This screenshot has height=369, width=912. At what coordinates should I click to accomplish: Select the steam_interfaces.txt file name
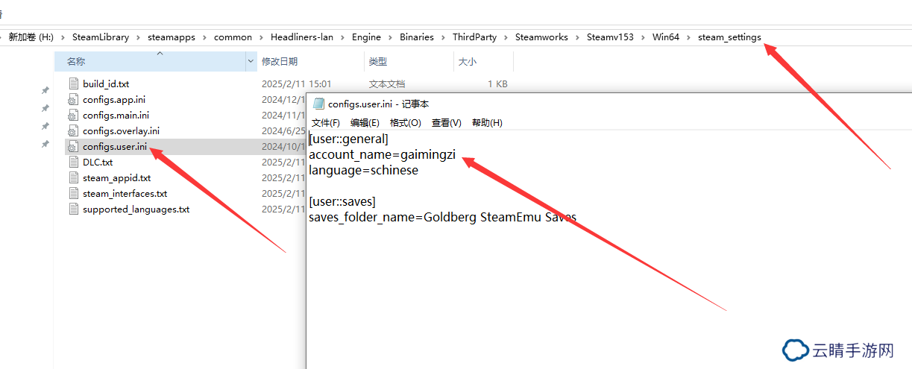pyautogui.click(x=125, y=194)
